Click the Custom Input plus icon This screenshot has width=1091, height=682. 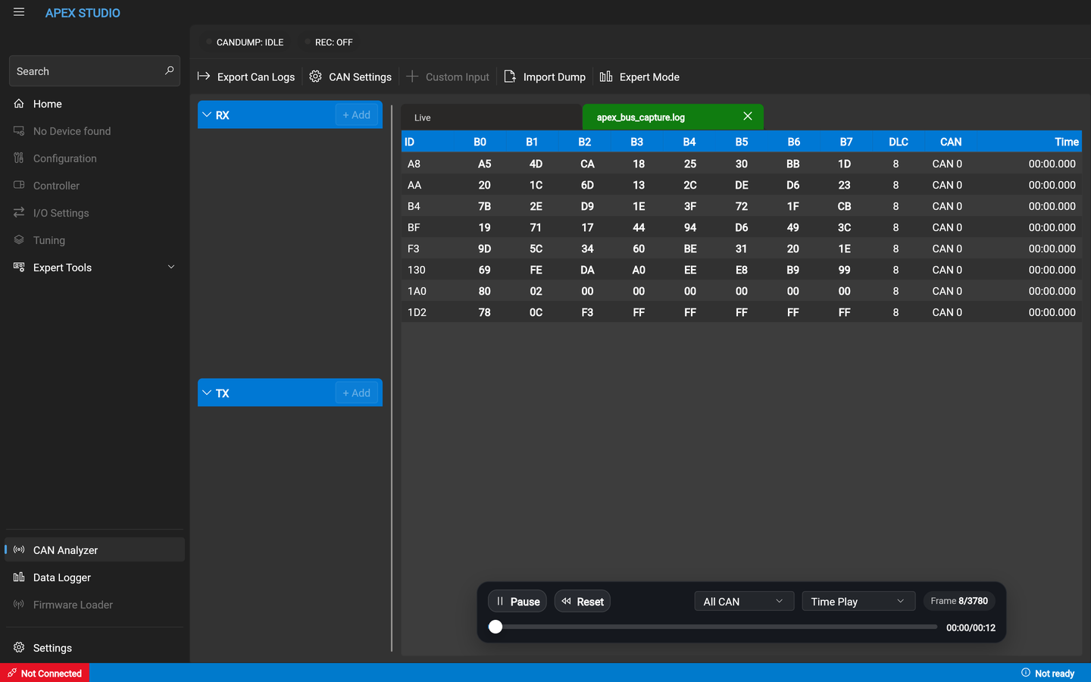point(412,76)
